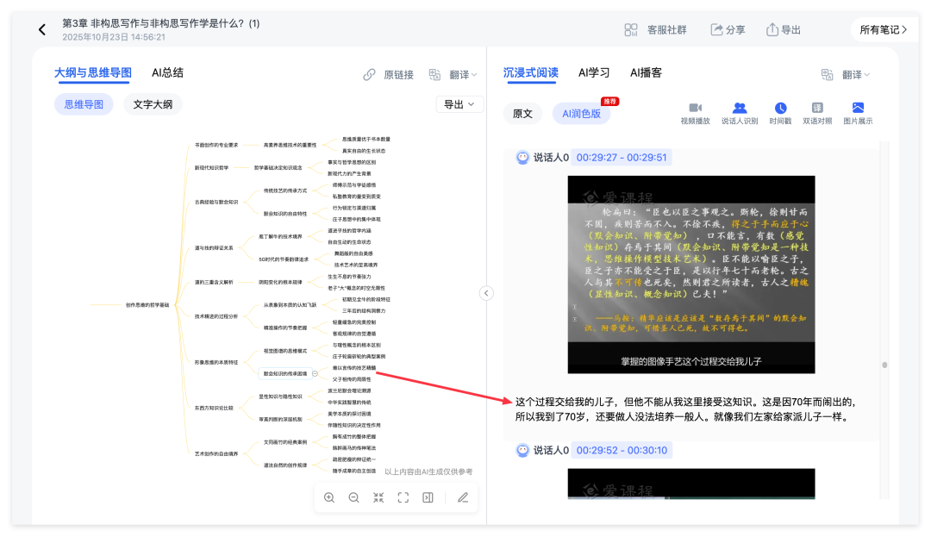The image size is (931, 537).
Task: Select the pencil edit icon under the map
Action: pos(463,497)
